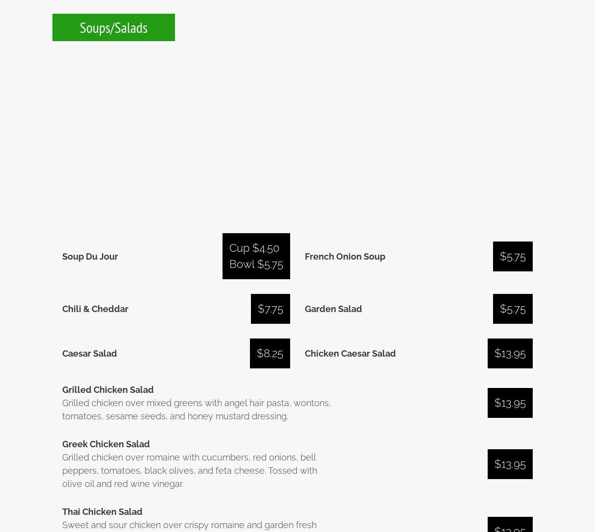Click the Soup Du Jour item name
The height and width of the screenshot is (532, 595).
click(x=90, y=256)
